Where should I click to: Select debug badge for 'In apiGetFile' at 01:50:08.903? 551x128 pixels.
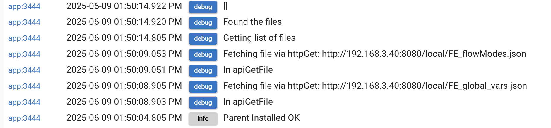tap(203, 103)
